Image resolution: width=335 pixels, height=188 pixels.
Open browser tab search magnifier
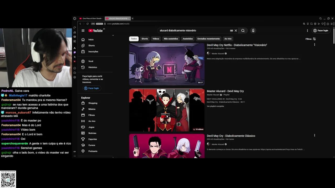pyautogui.click(x=320, y=19)
